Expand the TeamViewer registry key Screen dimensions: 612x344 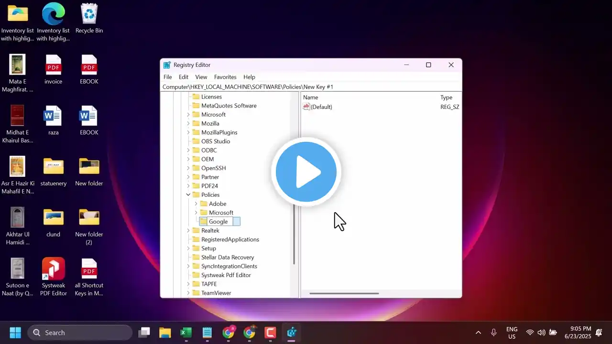188,293
